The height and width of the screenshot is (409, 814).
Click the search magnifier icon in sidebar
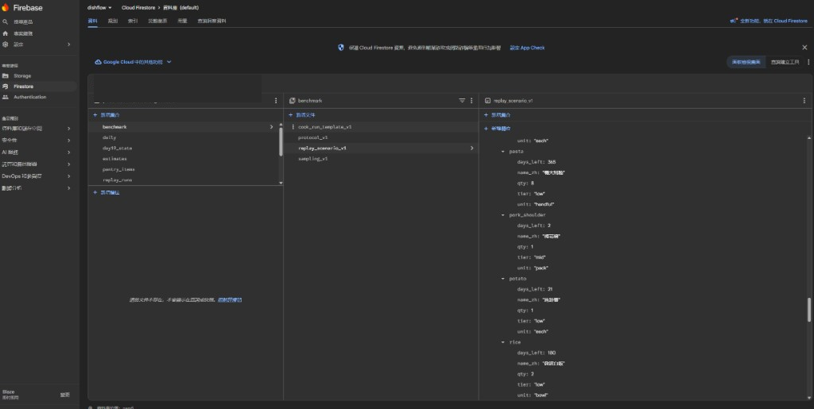pos(6,21)
